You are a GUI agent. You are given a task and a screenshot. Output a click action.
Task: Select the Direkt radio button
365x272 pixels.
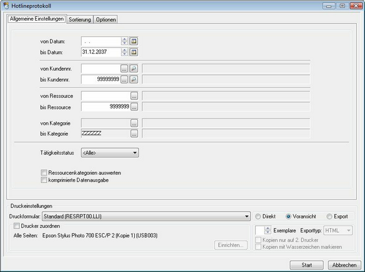(258, 216)
